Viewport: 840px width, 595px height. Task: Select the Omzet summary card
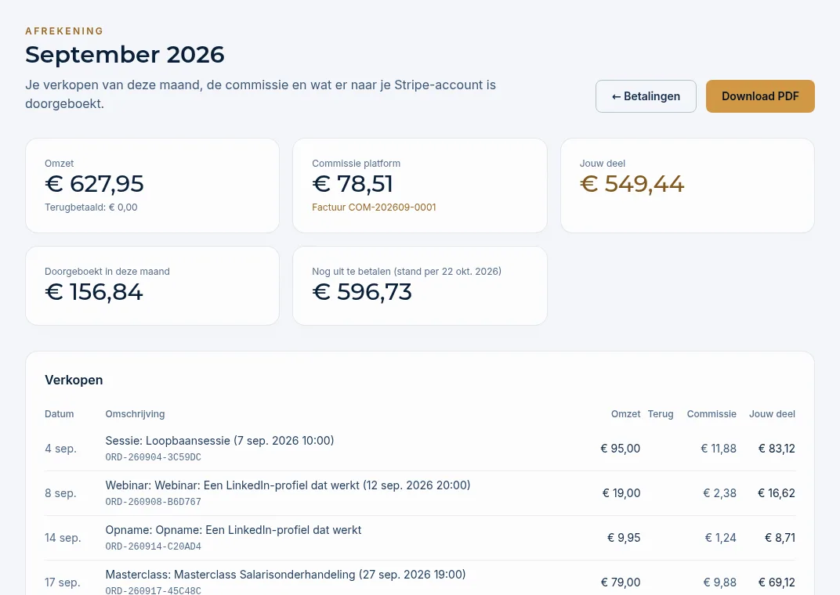152,186
